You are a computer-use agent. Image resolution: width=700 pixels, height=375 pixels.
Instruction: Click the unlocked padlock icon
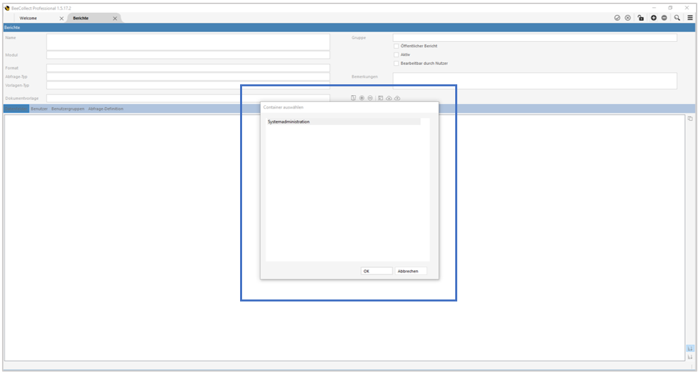pos(640,18)
